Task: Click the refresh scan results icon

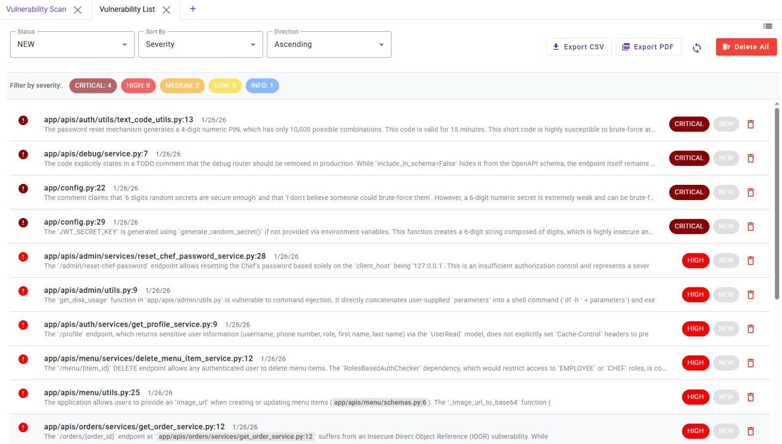Action: (697, 47)
